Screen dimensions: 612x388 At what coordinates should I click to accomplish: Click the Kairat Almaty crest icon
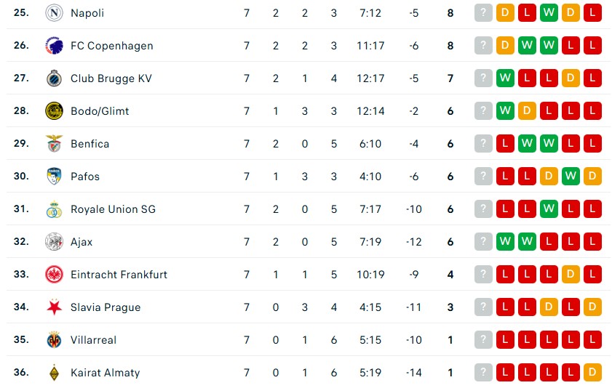54,373
